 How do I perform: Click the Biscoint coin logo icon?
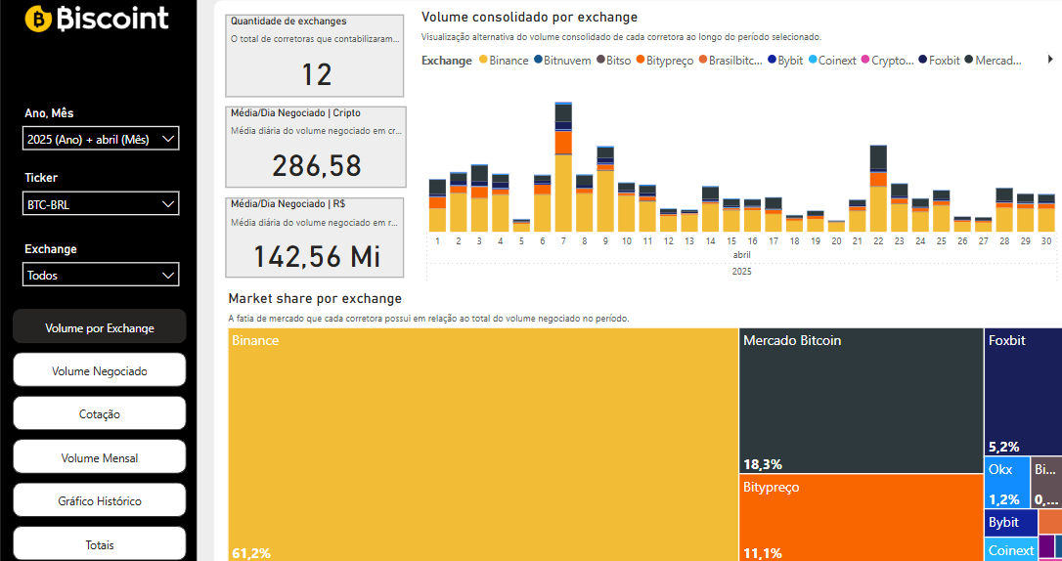pos(38,18)
